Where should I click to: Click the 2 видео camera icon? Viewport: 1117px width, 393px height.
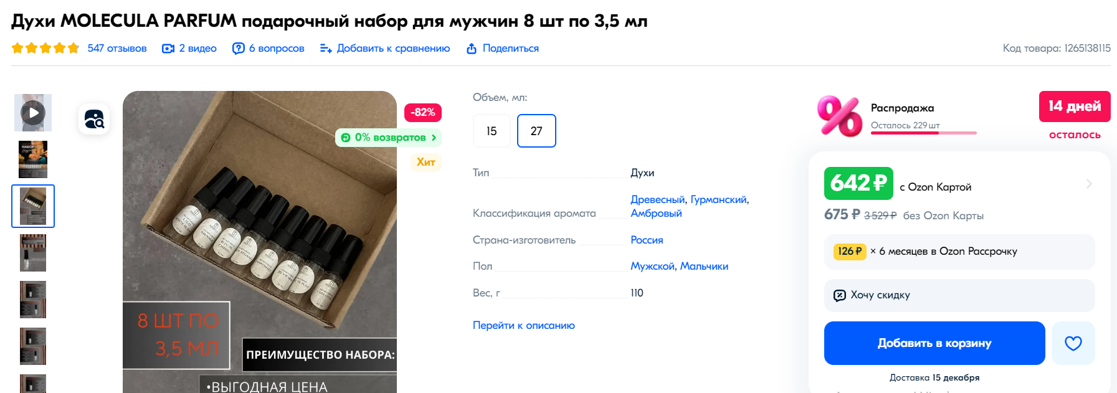point(168,49)
